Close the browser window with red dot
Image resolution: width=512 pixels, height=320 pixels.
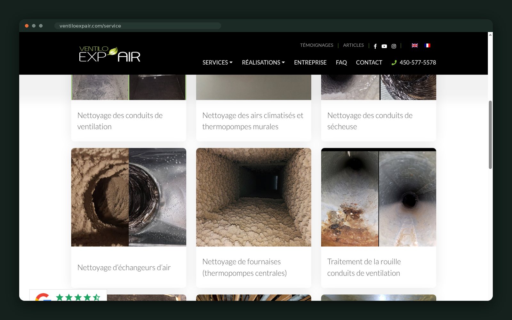coord(27,26)
